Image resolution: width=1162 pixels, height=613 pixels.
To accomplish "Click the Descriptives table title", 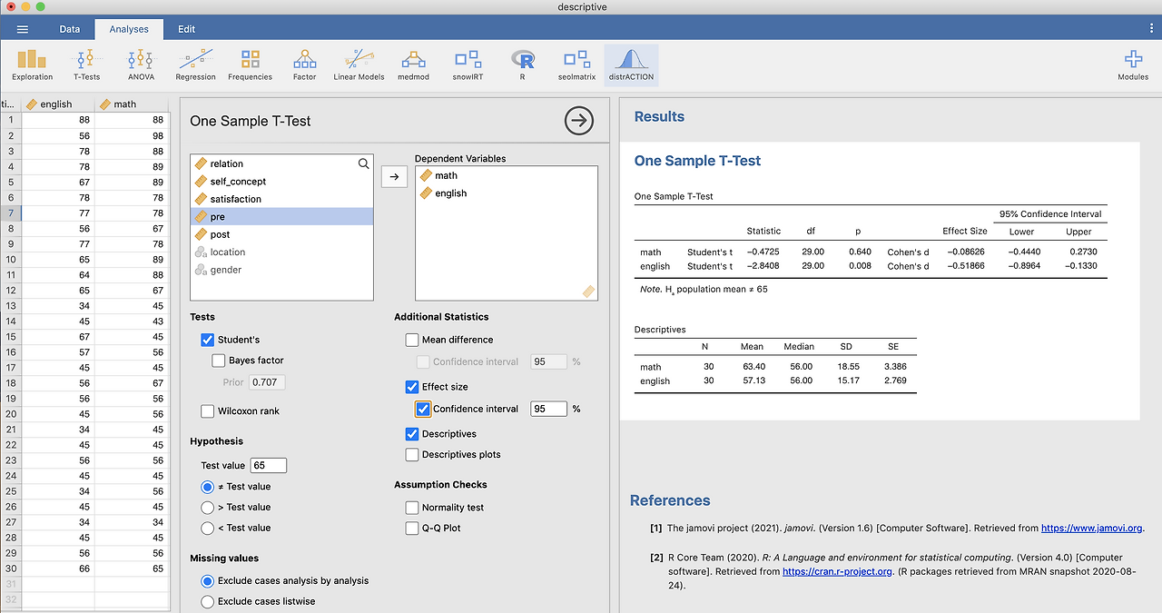I will (x=660, y=330).
